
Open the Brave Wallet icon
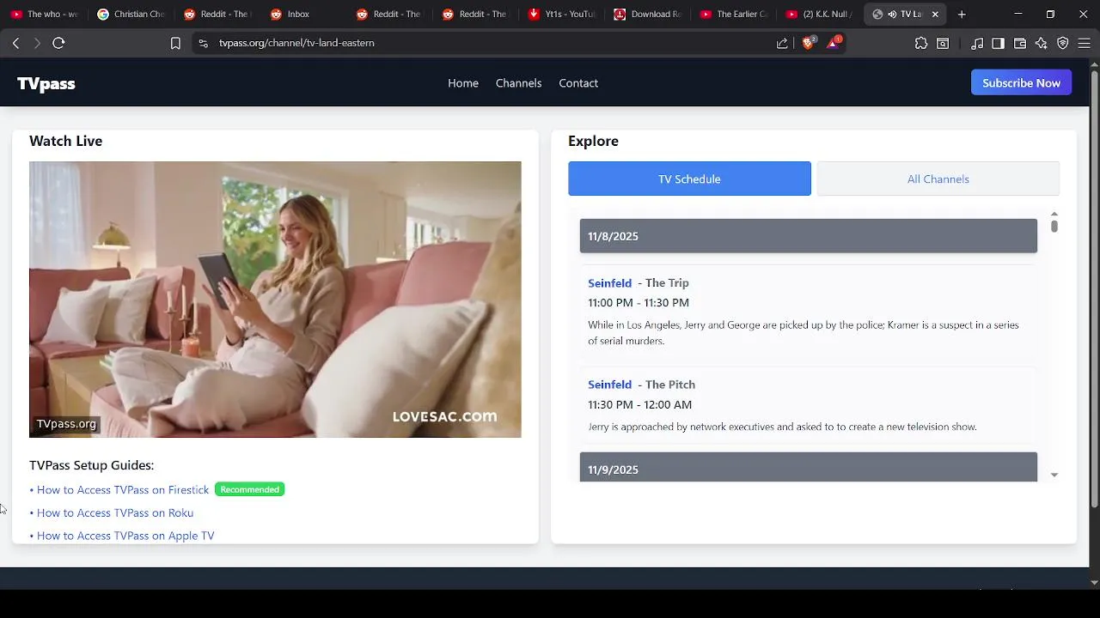tap(1020, 43)
